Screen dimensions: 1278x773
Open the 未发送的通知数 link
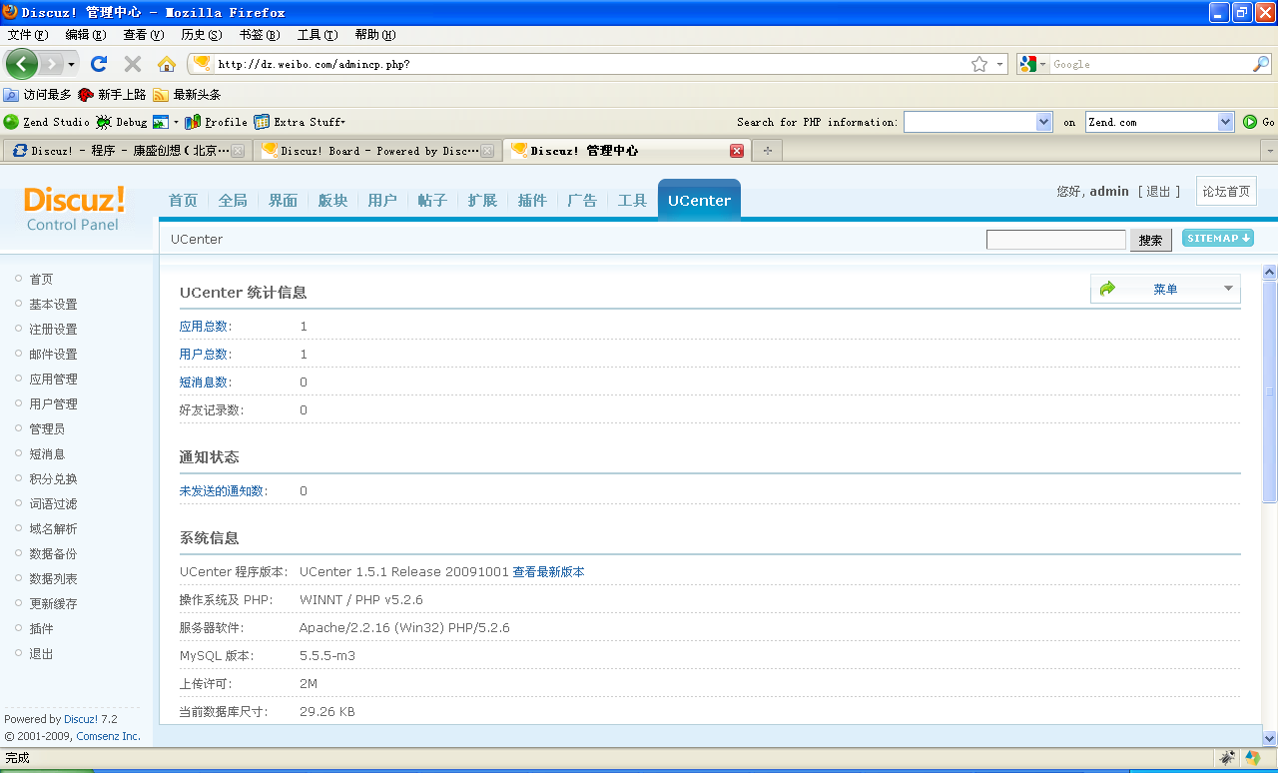224,491
